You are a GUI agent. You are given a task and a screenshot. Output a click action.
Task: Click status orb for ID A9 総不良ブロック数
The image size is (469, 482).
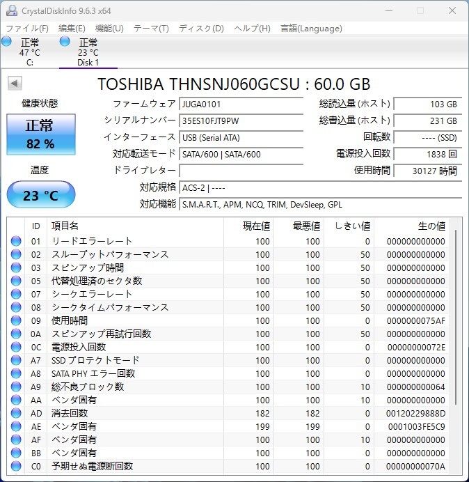pos(16,387)
